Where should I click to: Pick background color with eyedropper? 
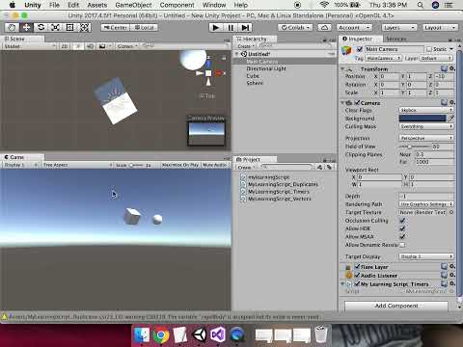(451, 119)
